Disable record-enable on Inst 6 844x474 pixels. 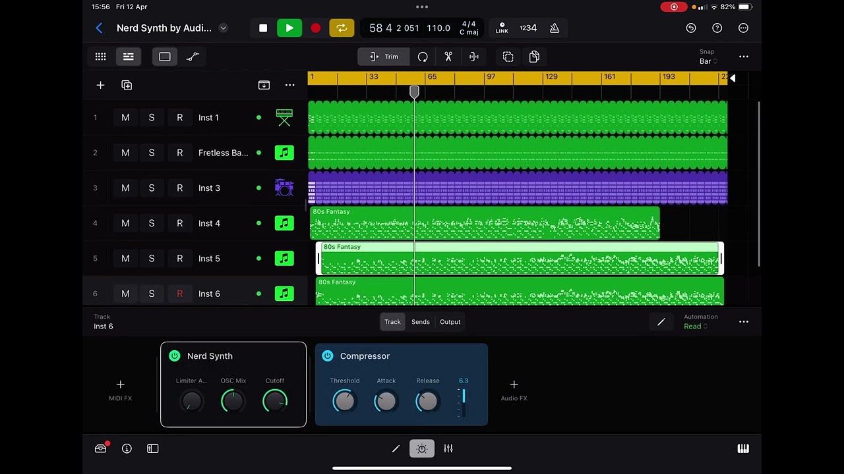pyautogui.click(x=179, y=294)
